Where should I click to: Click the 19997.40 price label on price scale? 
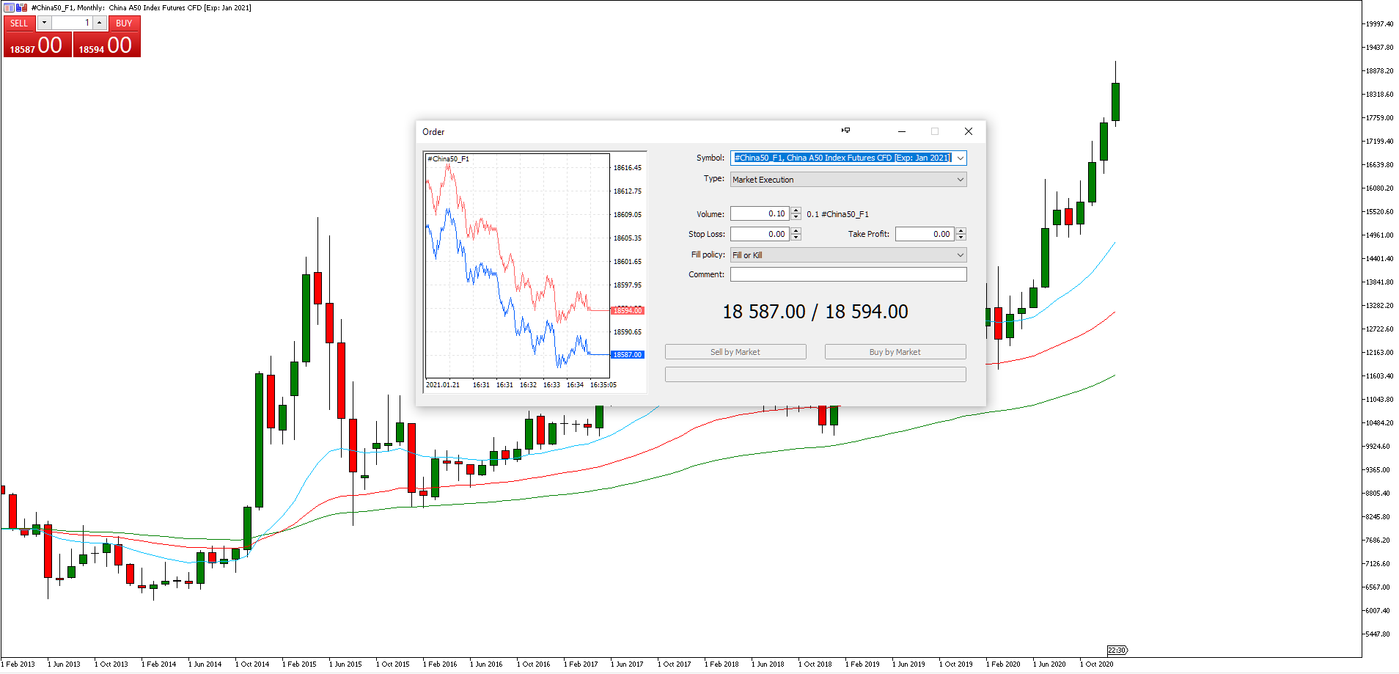click(x=1379, y=24)
